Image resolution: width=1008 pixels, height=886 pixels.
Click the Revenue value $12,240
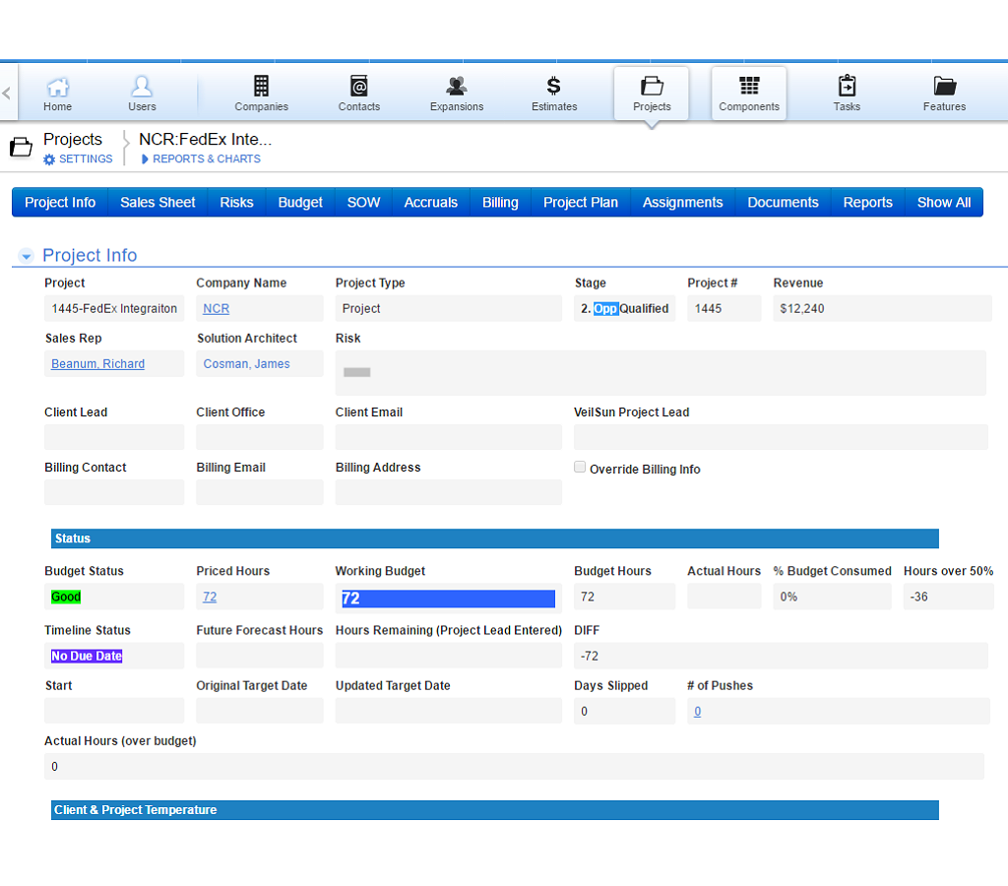click(802, 308)
